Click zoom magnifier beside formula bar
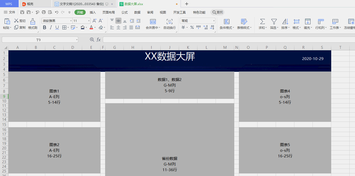355x176 pixels. 92,40
